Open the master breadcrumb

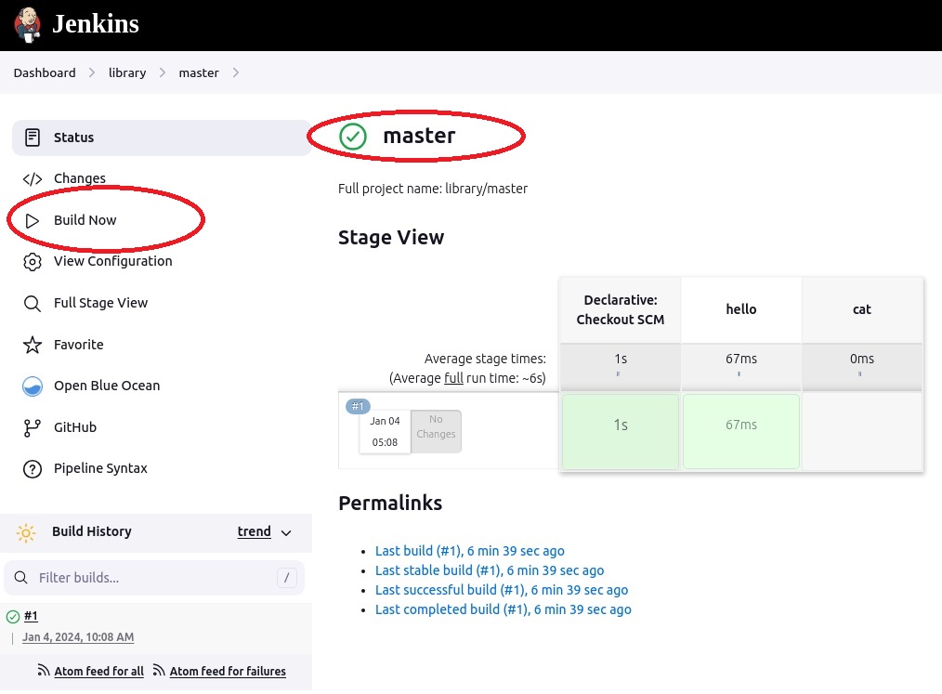(199, 72)
